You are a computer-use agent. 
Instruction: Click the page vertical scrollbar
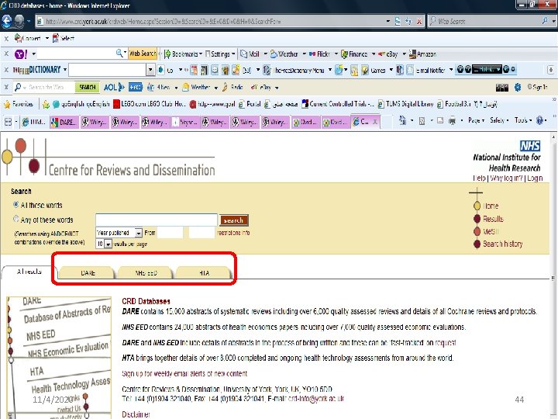(x=553, y=276)
